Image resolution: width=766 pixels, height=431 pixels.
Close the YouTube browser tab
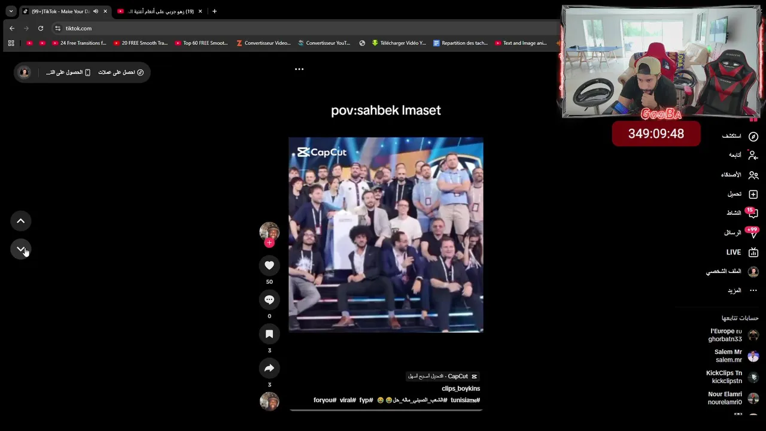click(200, 11)
